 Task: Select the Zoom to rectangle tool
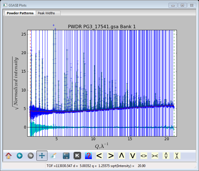pyautogui.click(x=53, y=156)
